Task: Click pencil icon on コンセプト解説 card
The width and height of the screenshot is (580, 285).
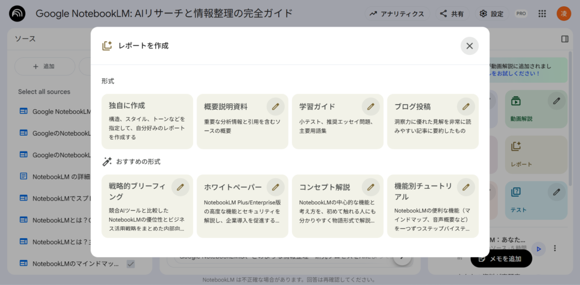Action: 370,187
